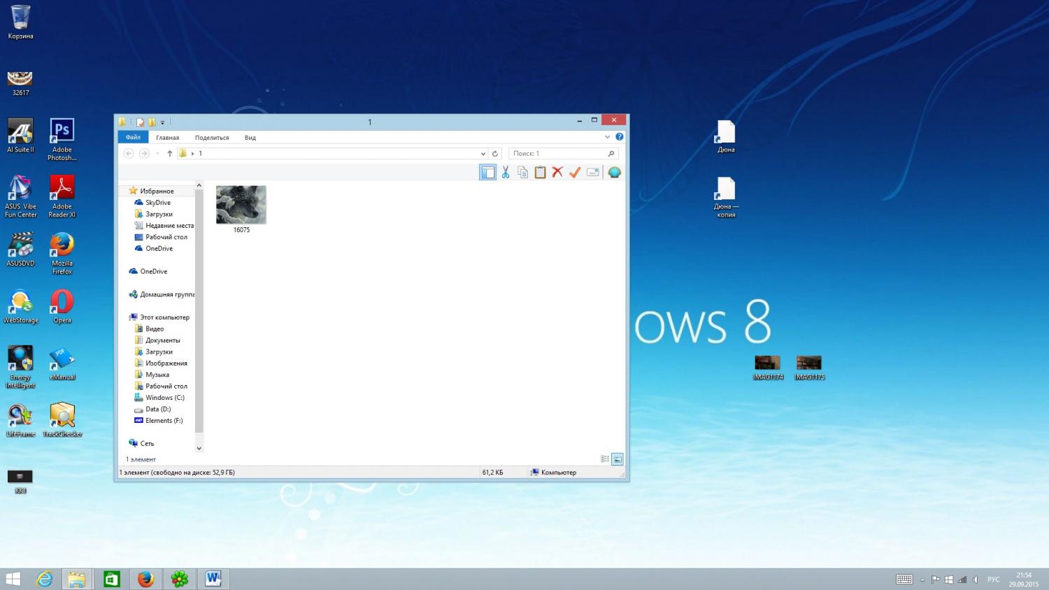Click the Copy icon in toolbar

coord(522,173)
